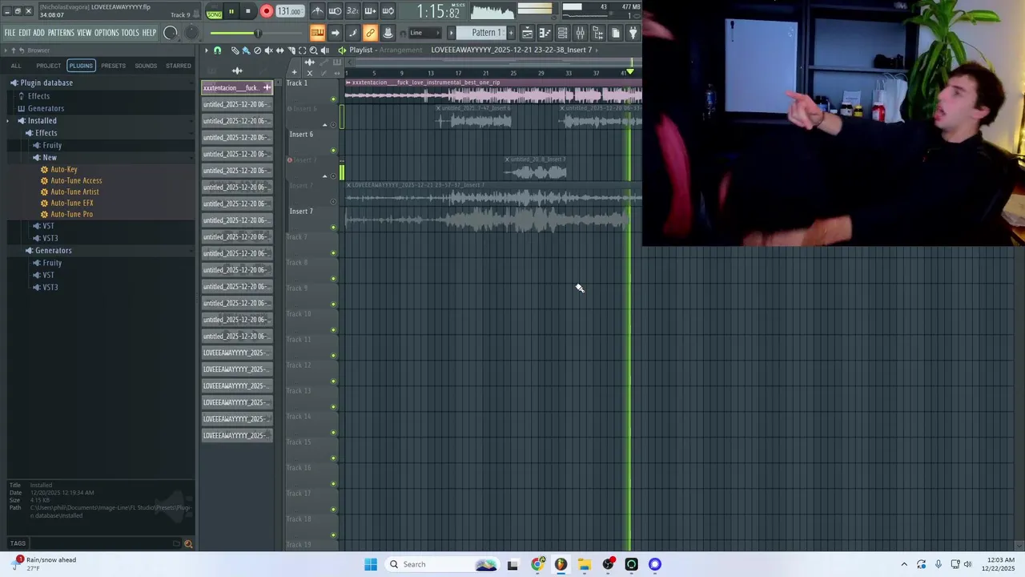Open the FILE menu

click(x=10, y=33)
